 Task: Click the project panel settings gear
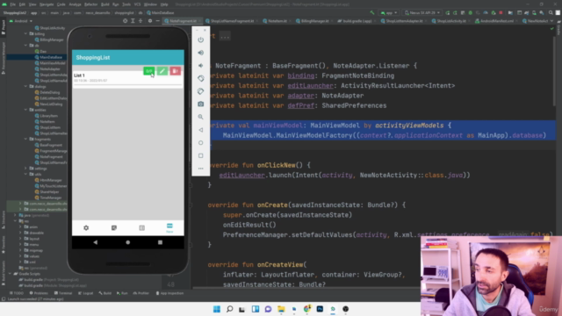[150, 21]
